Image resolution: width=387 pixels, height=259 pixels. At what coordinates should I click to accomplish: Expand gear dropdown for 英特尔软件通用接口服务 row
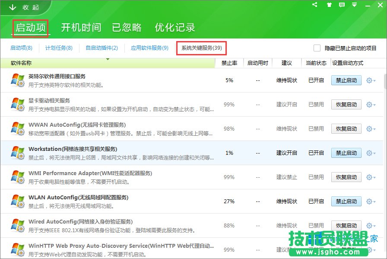coord(371,80)
